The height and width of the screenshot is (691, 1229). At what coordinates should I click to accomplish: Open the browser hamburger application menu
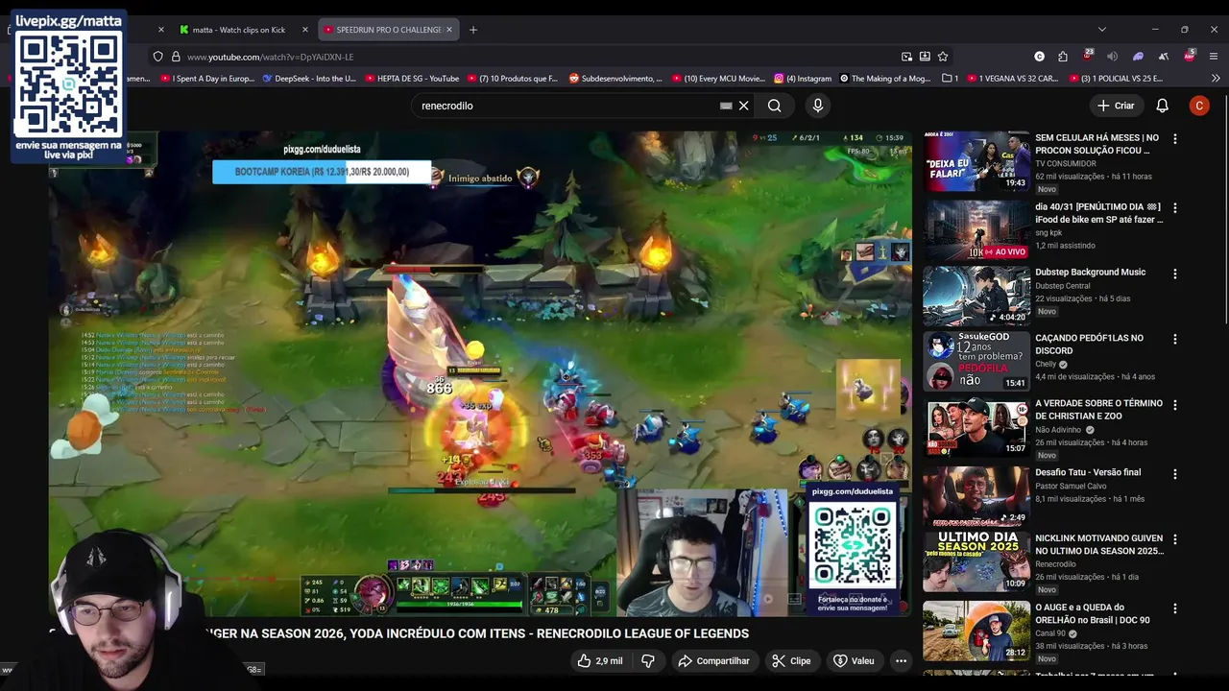1214,57
